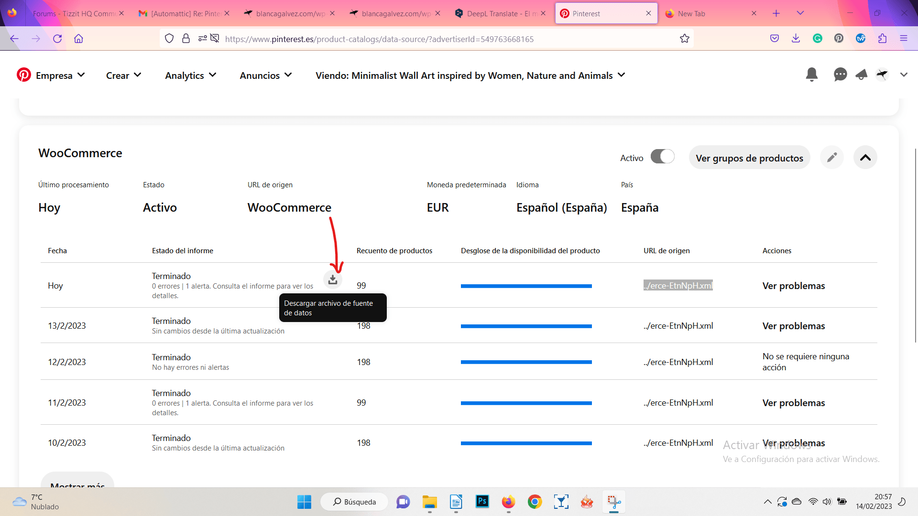Viewport: 918px width, 516px height.
Task: Open the ../erce-EtnNpH.xml link for 12/2/2023
Action: 678,362
